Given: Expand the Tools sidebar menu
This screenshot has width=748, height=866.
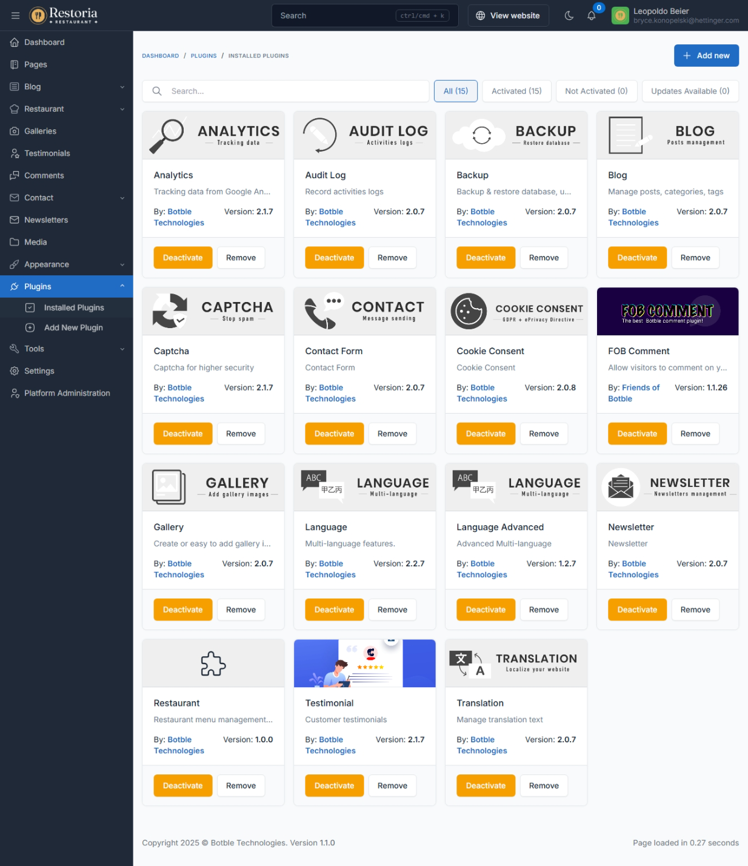Looking at the screenshot, I should click(122, 349).
